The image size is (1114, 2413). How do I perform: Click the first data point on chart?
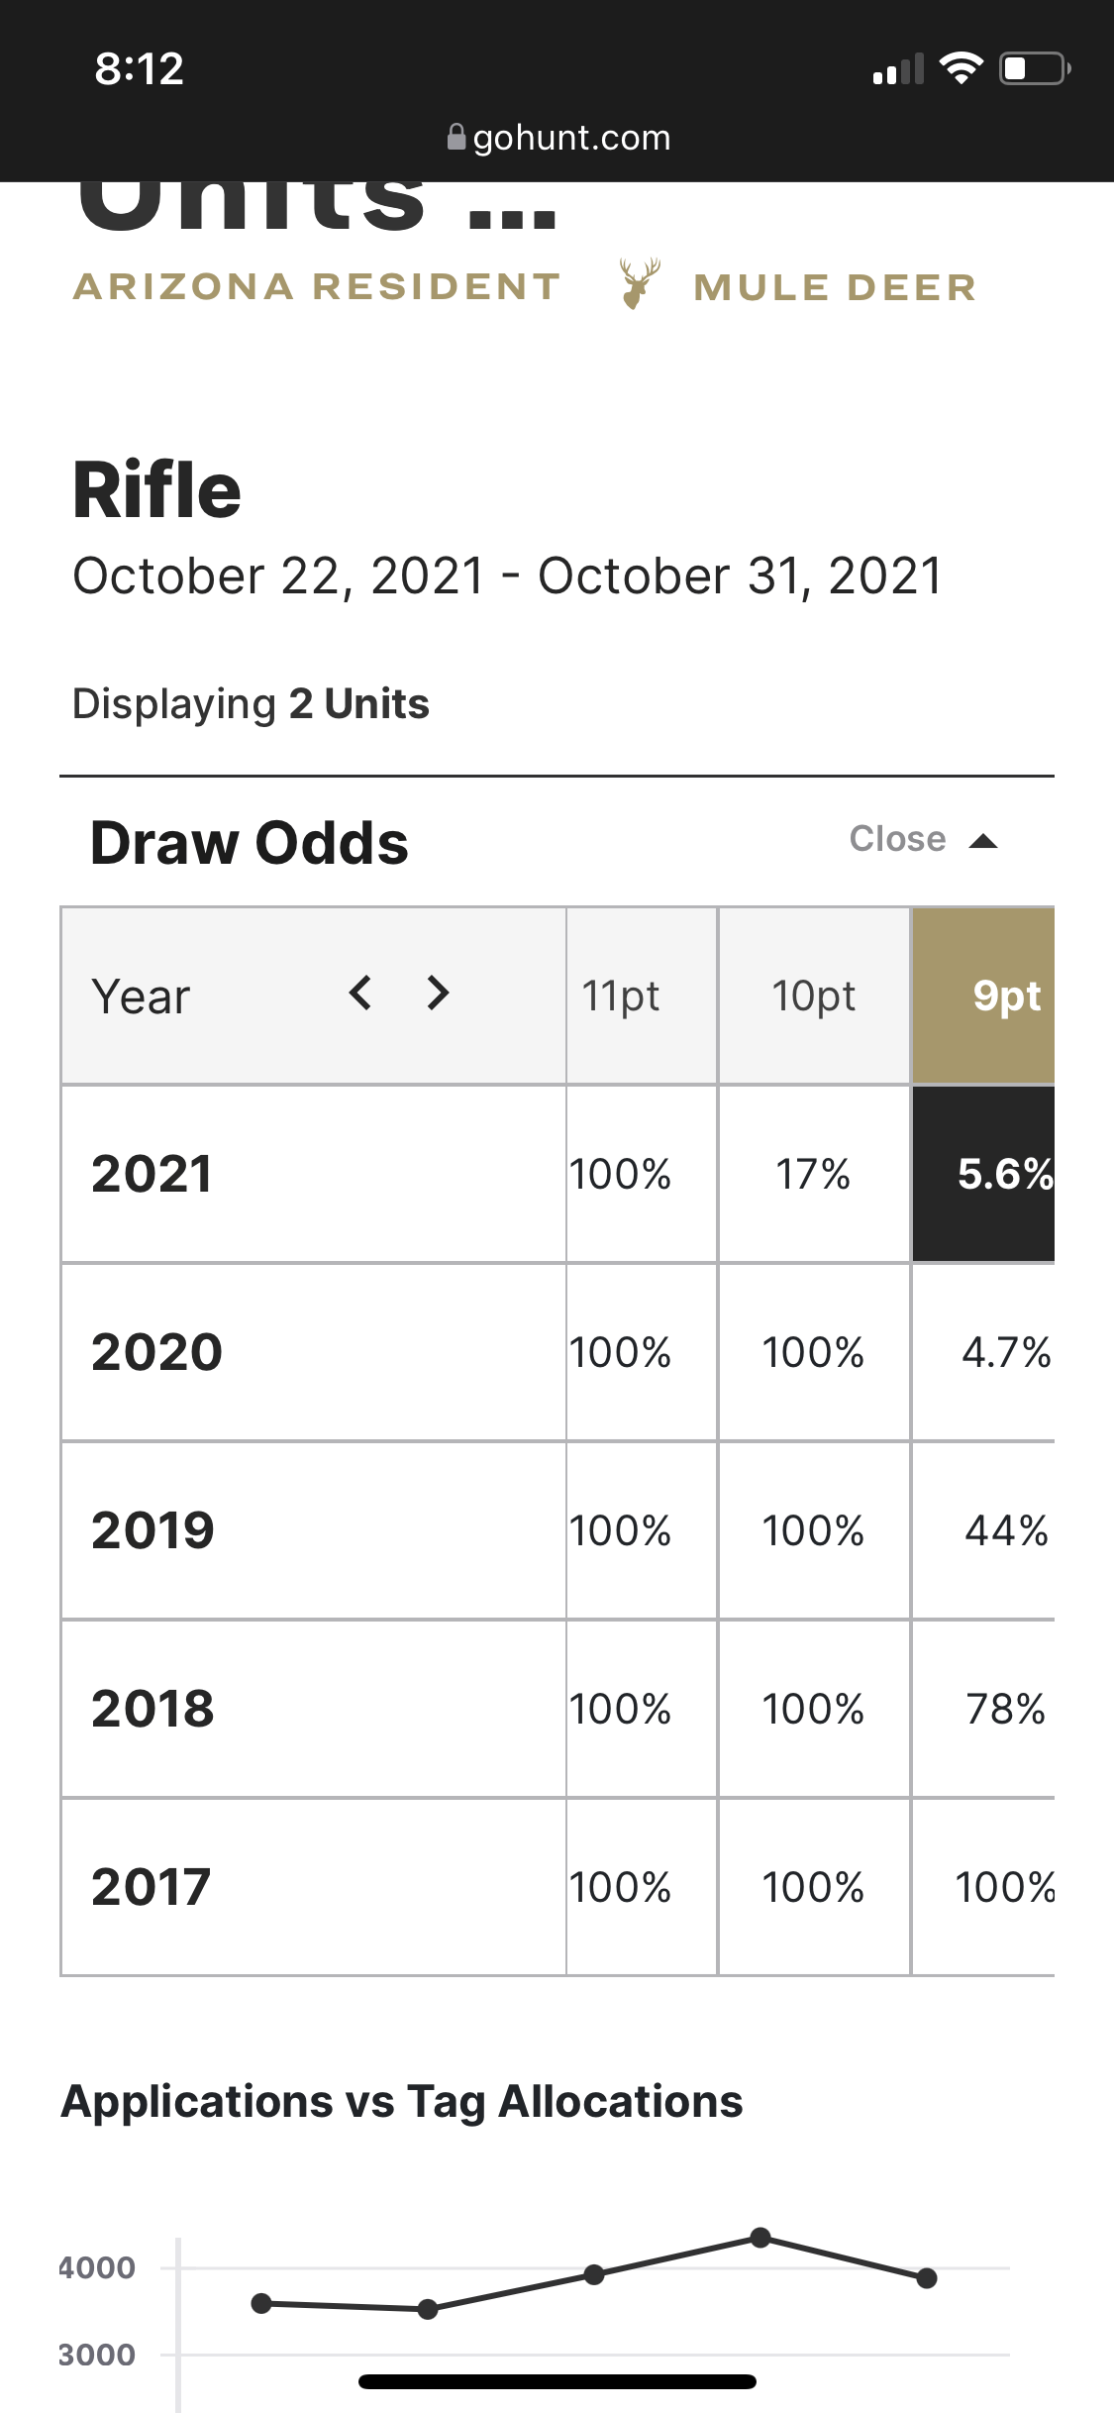pos(261,2304)
